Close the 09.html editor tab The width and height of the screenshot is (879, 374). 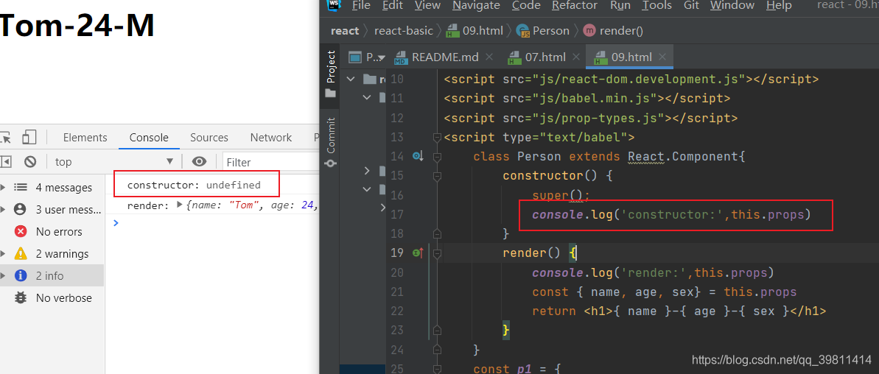pos(662,57)
